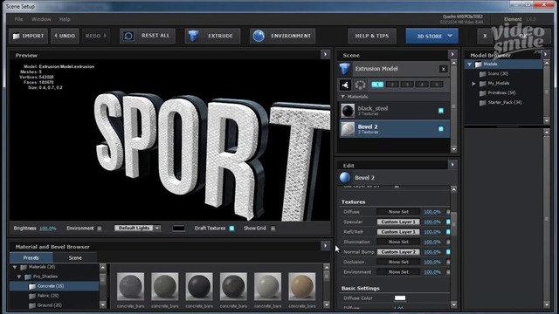
Task: Select group 2 button for Extrusion Model
Action: pos(392,85)
